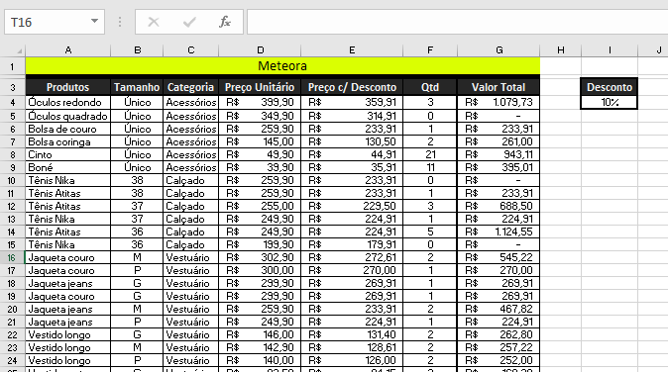Click the Preço c/ Desconto header cell

(352, 87)
